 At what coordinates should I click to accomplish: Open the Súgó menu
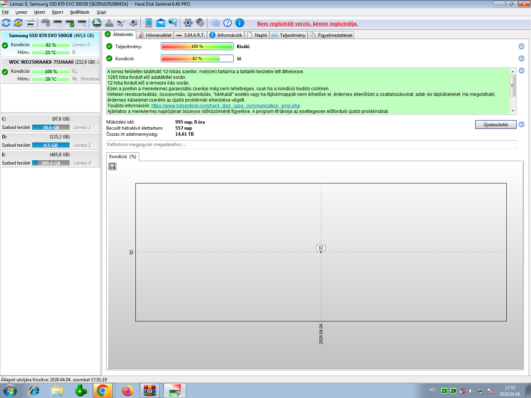coord(101,12)
